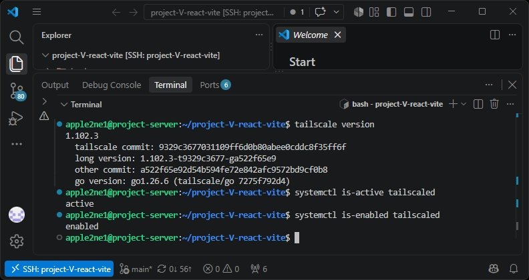Image resolution: width=529 pixels, height=280 pixels.
Task: Click the main* branch indicator
Action: click(x=136, y=269)
